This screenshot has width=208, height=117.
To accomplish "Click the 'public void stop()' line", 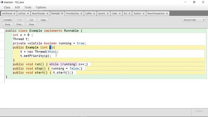I will [x=47, y=69].
